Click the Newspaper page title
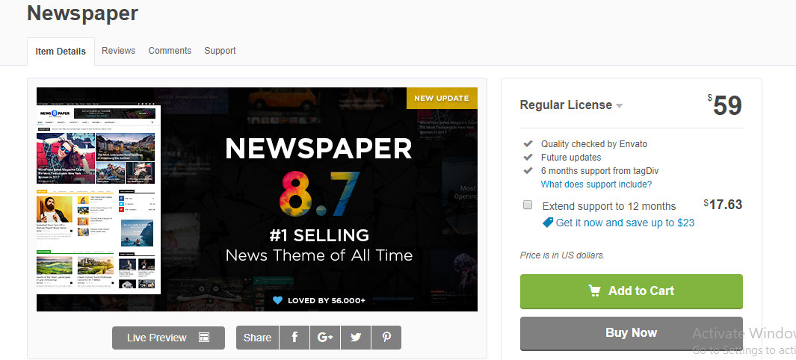This screenshot has height=360, width=796. [x=82, y=13]
